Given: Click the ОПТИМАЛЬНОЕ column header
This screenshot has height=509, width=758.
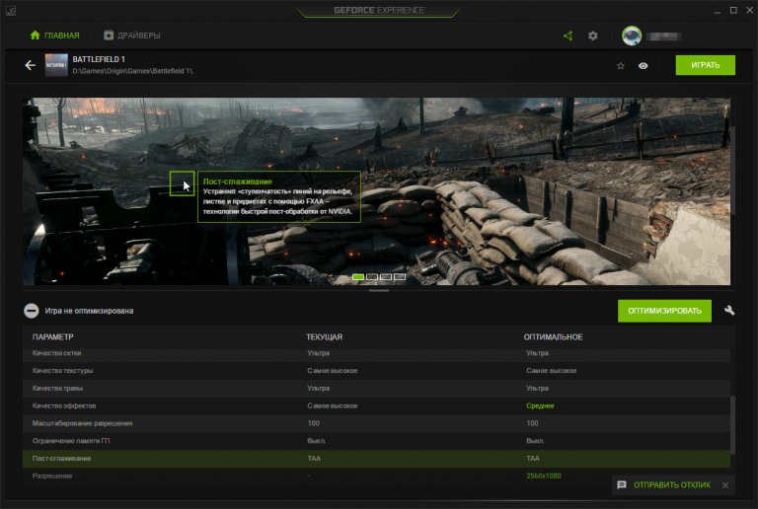Looking at the screenshot, I should 553,337.
